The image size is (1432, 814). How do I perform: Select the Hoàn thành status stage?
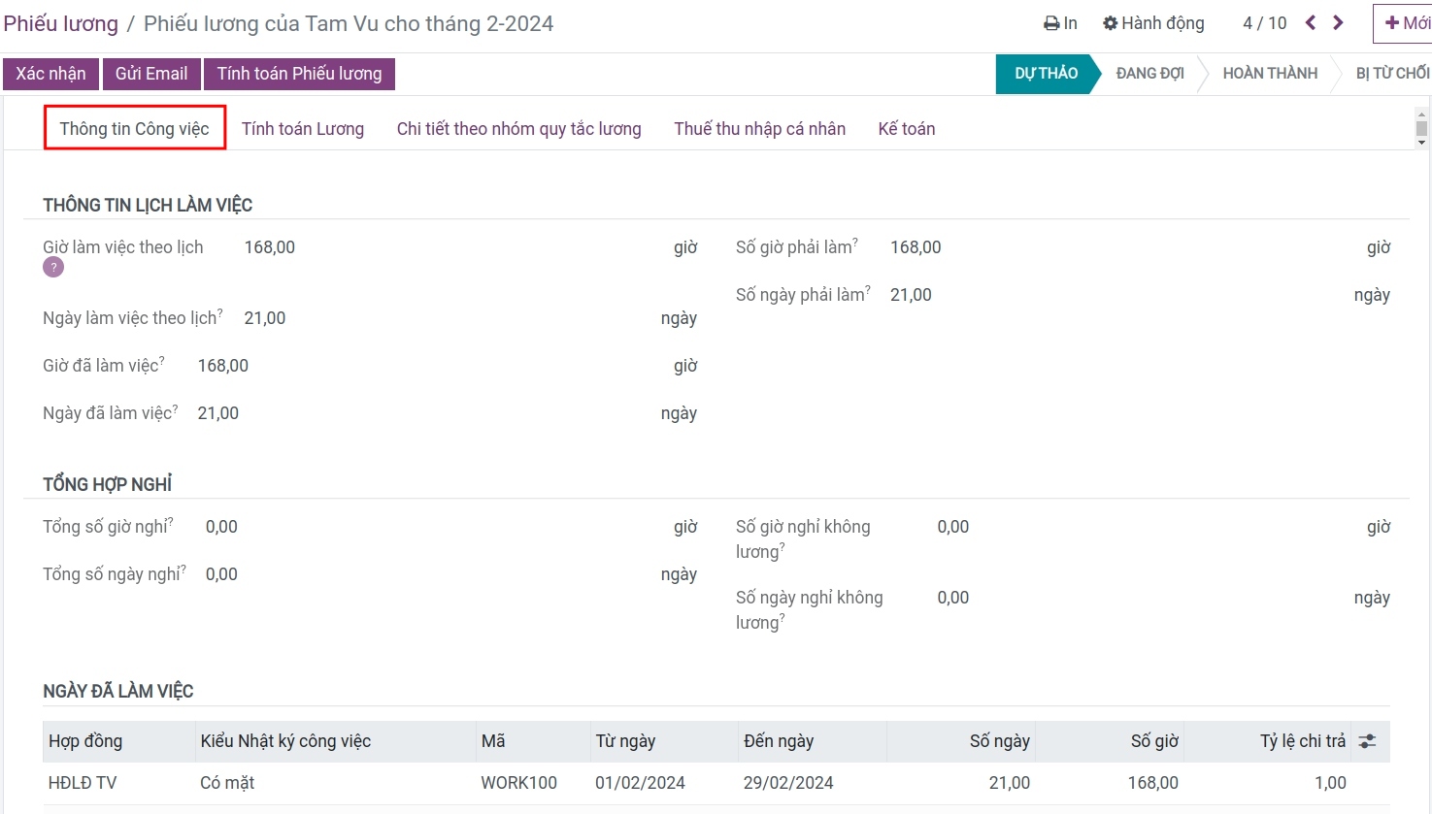click(1269, 74)
